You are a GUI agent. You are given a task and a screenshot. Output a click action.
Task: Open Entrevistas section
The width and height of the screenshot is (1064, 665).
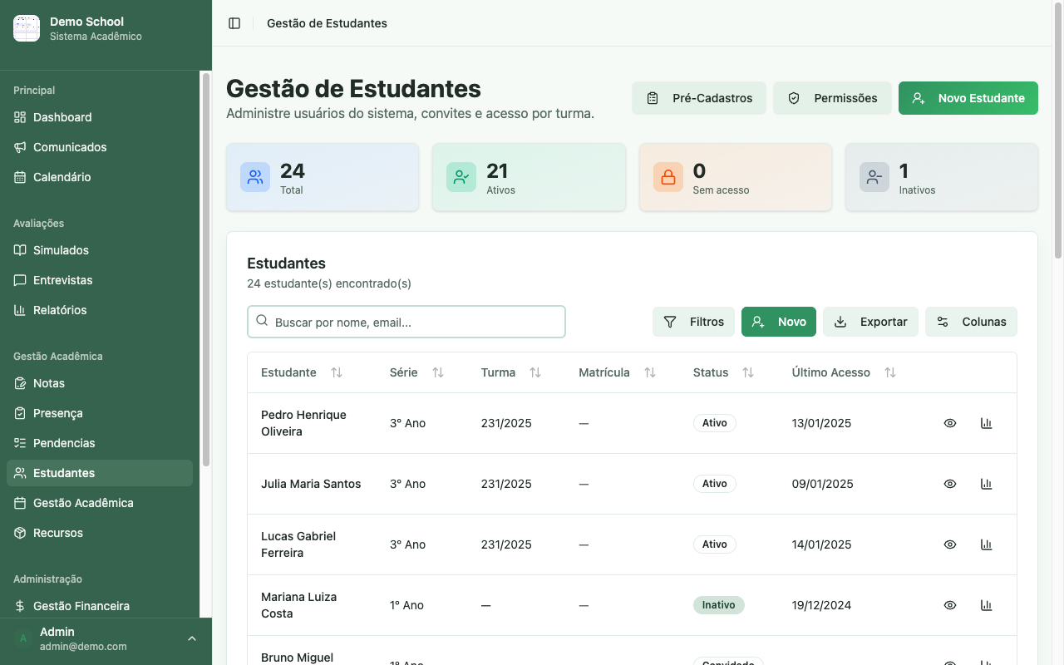point(100,280)
